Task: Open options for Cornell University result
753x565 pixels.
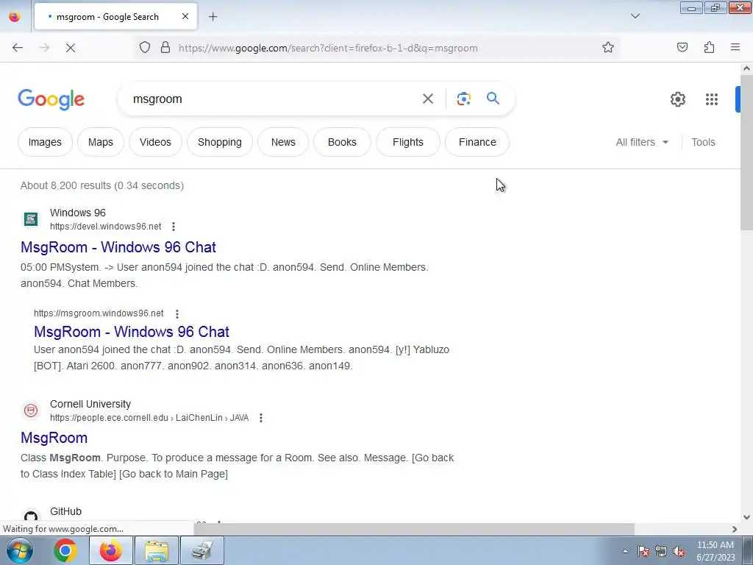Action: (x=261, y=418)
